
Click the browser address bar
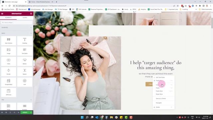(x=93, y=6)
